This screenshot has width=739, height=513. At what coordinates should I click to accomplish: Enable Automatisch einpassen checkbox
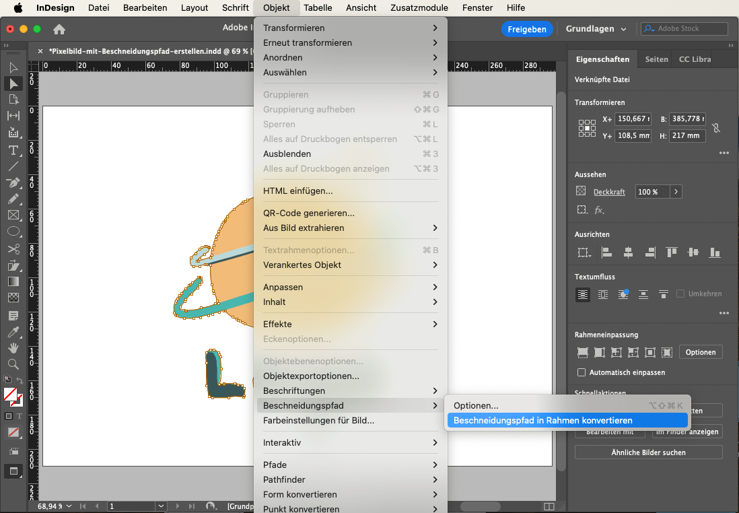582,372
